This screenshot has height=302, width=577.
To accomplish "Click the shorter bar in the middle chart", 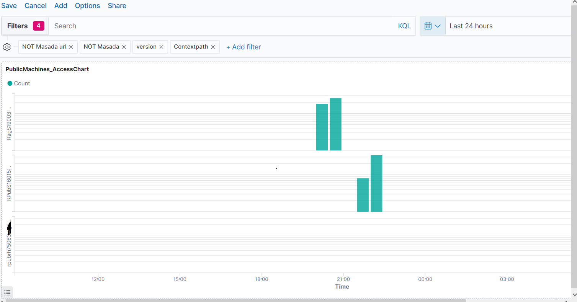I will pos(363,195).
